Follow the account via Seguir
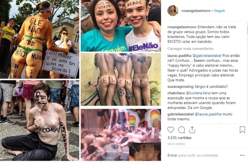Image resolution: width=248 pixels, height=162 pixels. tap(219, 11)
